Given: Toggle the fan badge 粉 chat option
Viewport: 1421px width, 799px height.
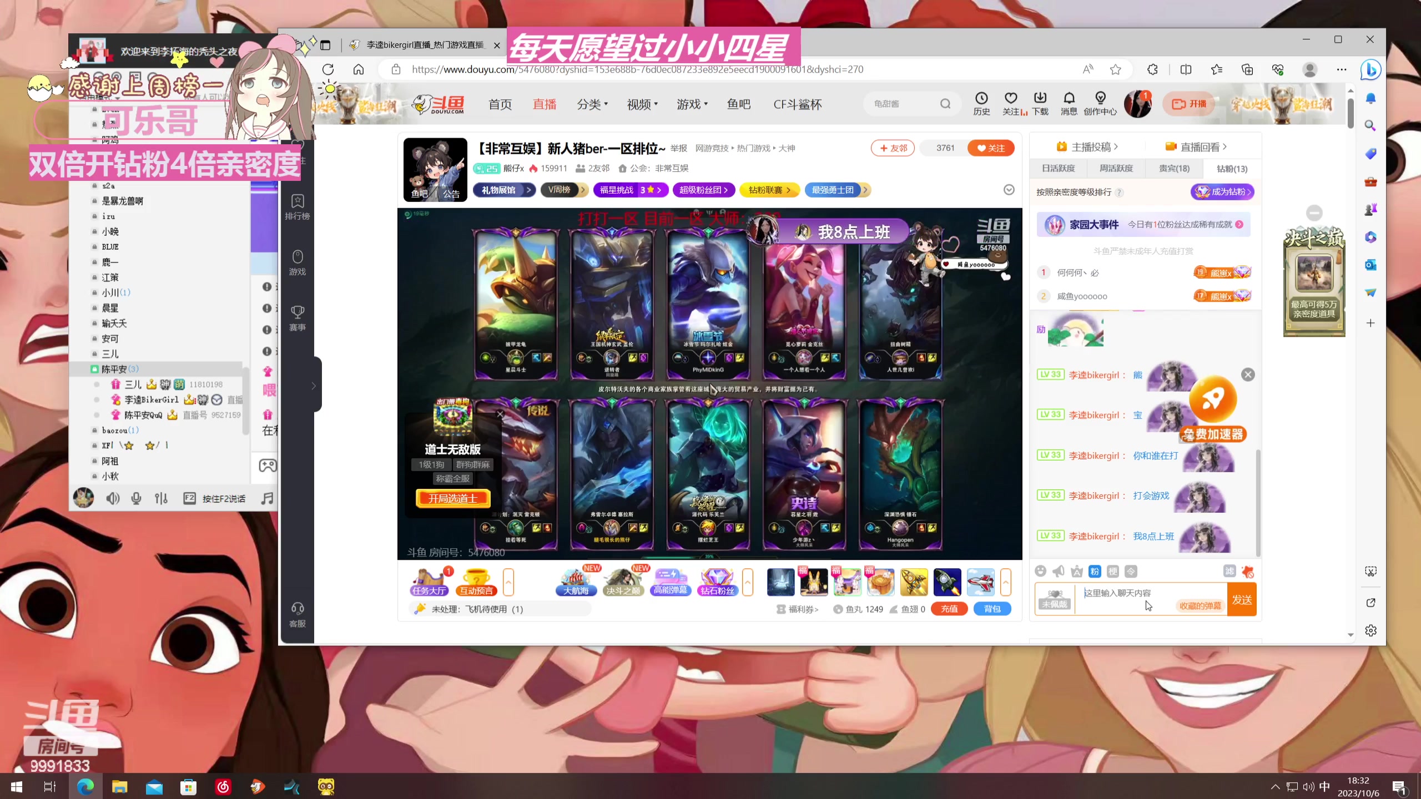Looking at the screenshot, I should tap(1095, 572).
